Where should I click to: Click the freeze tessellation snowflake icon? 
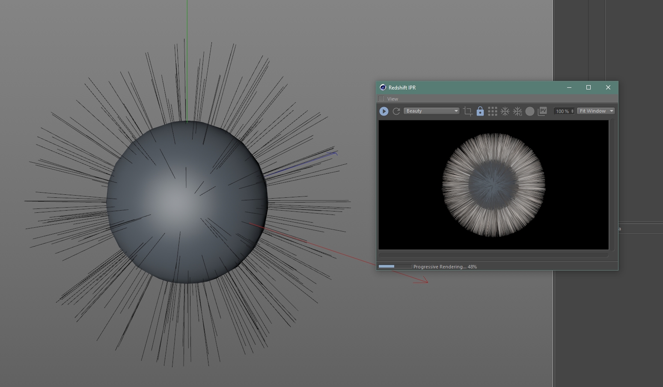[505, 111]
